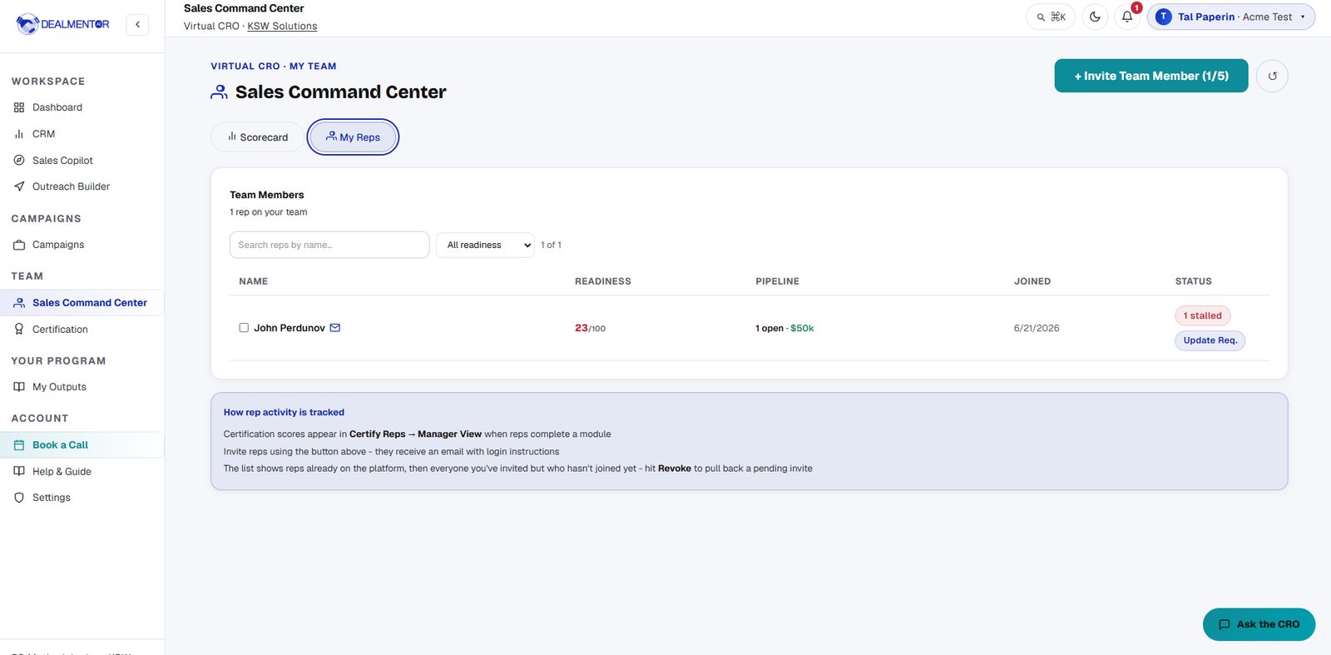This screenshot has height=655, width=1331.
Task: Click the Settings shield icon
Action: click(19, 498)
